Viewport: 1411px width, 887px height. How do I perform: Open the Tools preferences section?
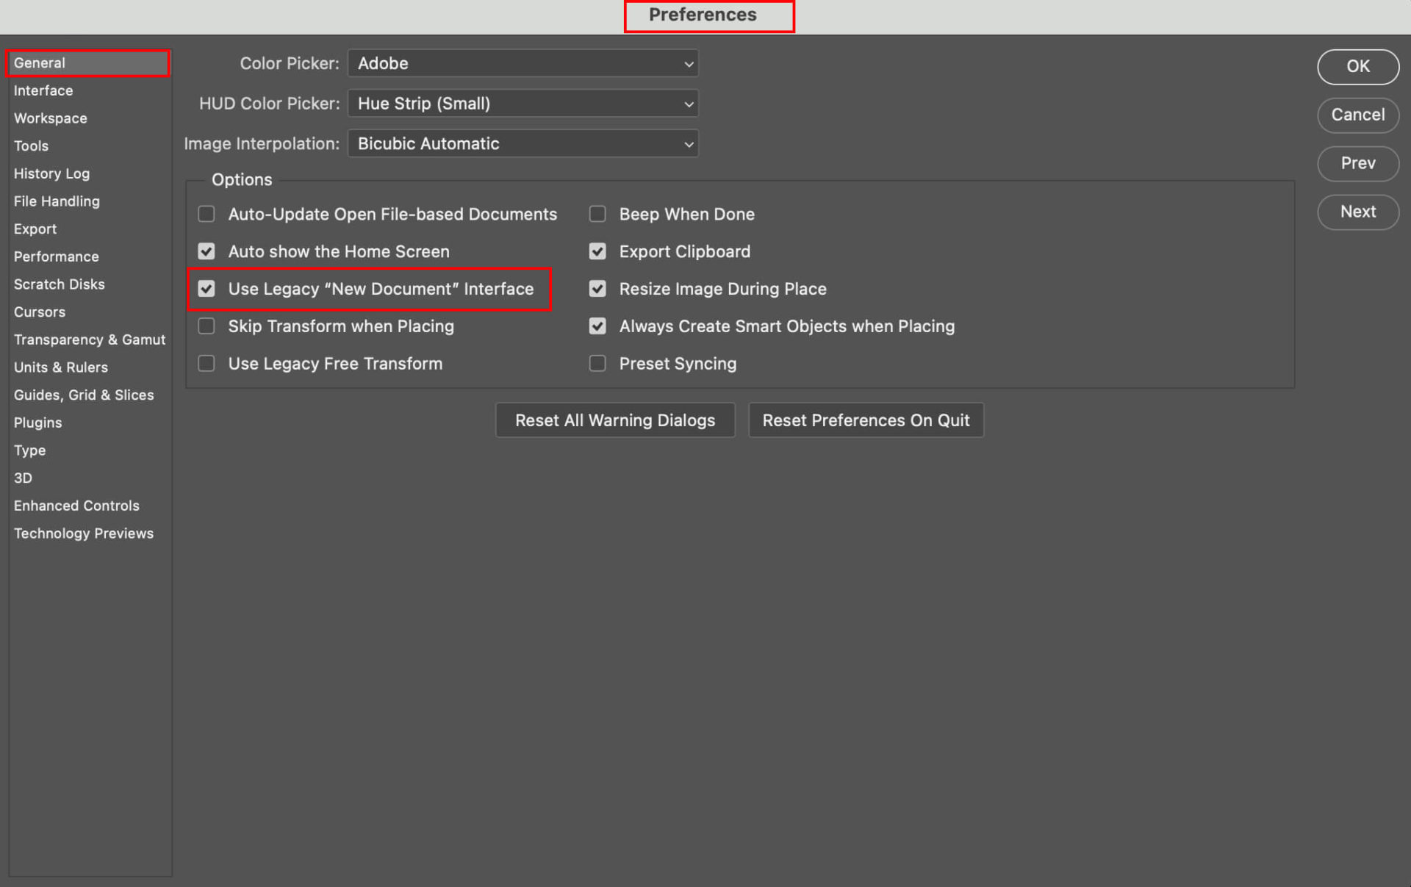point(31,146)
